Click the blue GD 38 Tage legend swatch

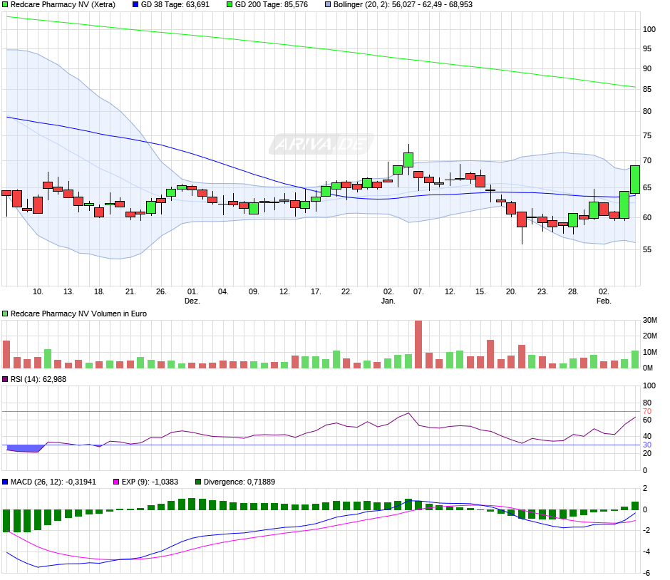tap(135, 5)
